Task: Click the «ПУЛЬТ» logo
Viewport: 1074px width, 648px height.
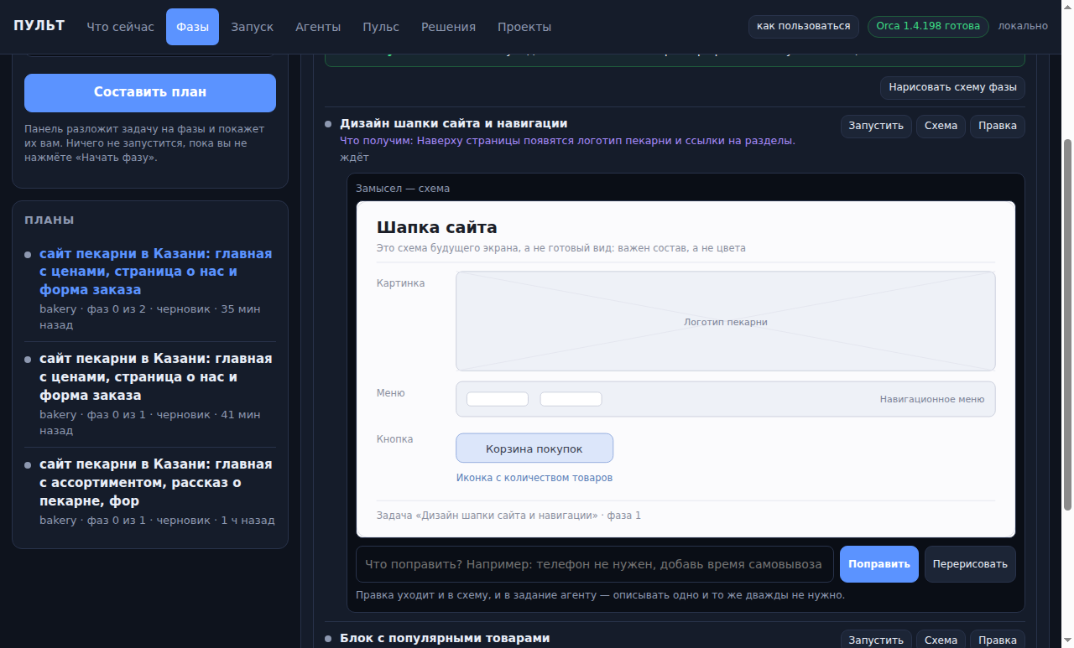Action: [39, 26]
